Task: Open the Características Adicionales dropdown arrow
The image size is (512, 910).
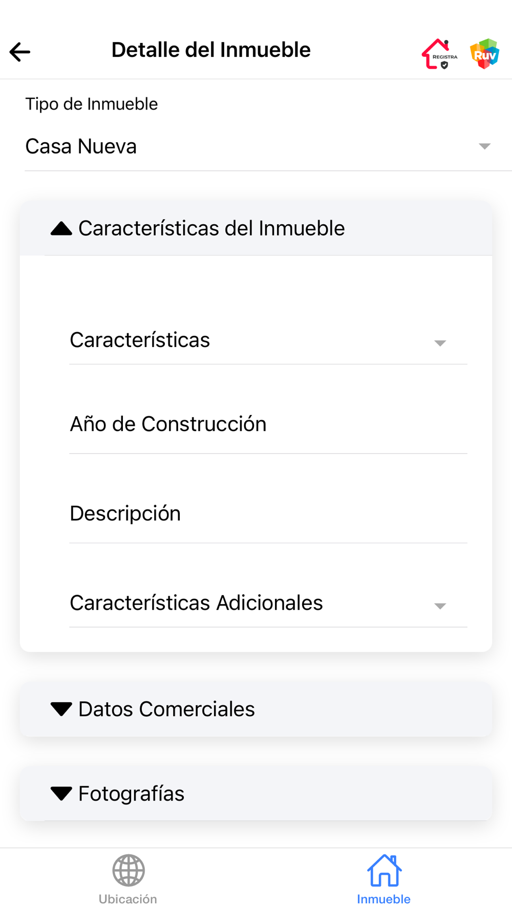Action: 440,606
